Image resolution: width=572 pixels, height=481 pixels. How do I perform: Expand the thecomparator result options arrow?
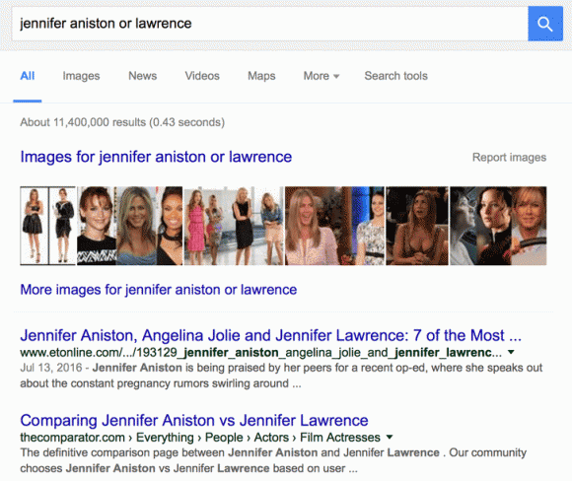390,437
